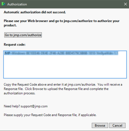Click the 'Copy the Request Code above' paragraph
The image size is (129, 131).
point(63,89)
